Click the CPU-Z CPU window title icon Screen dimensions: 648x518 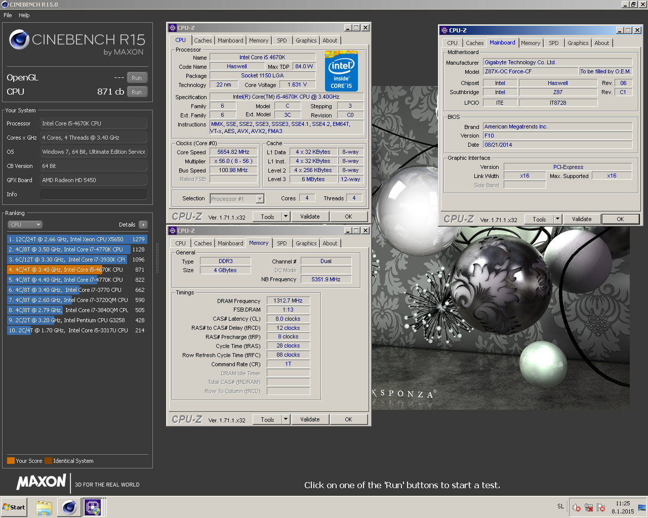click(x=173, y=28)
